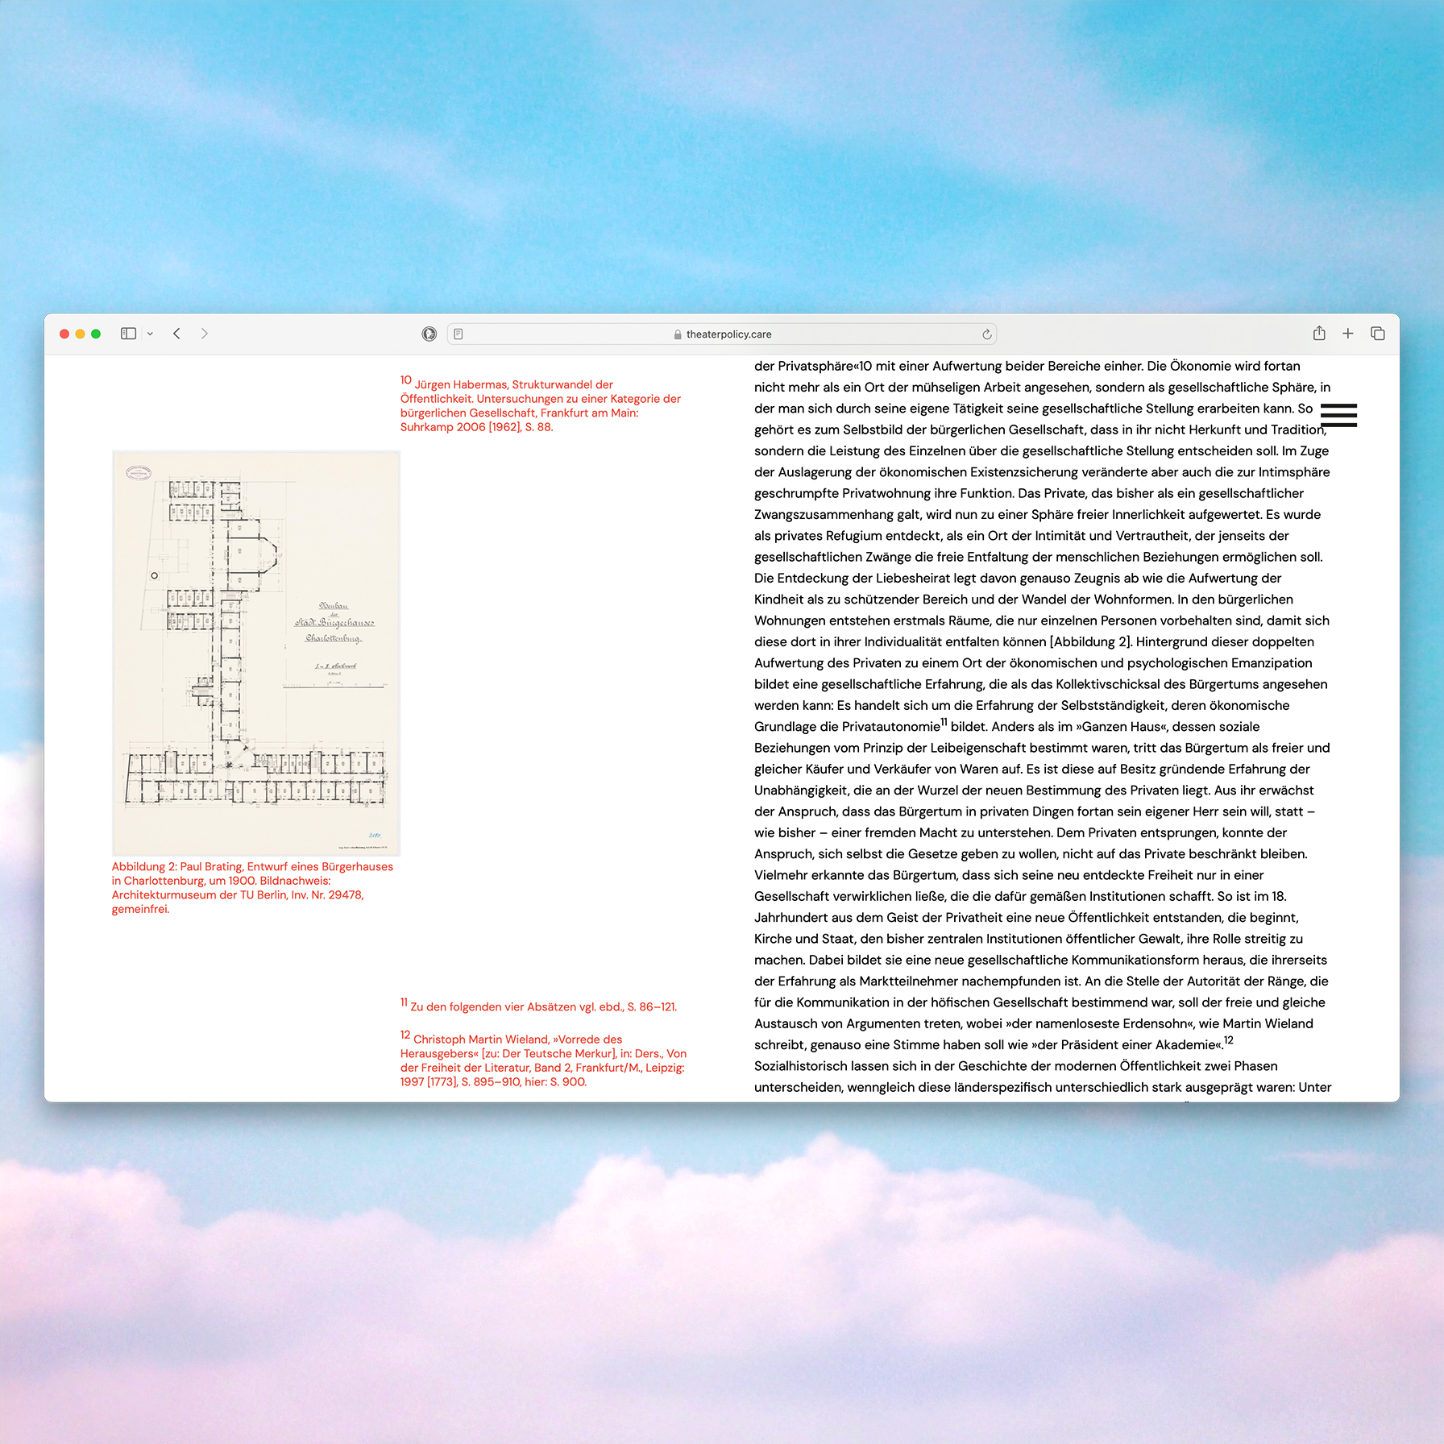Click footnote marker 12 after Akademie
1444x1444 pixels.
click(x=1229, y=1040)
